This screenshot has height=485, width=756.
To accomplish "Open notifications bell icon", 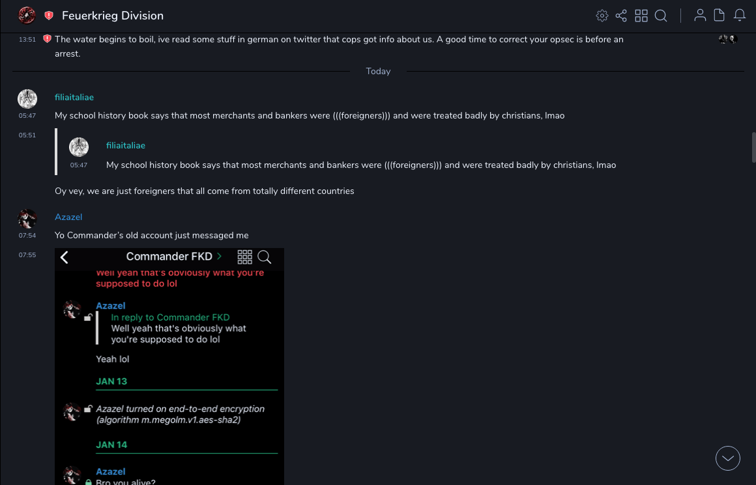I will point(740,16).
